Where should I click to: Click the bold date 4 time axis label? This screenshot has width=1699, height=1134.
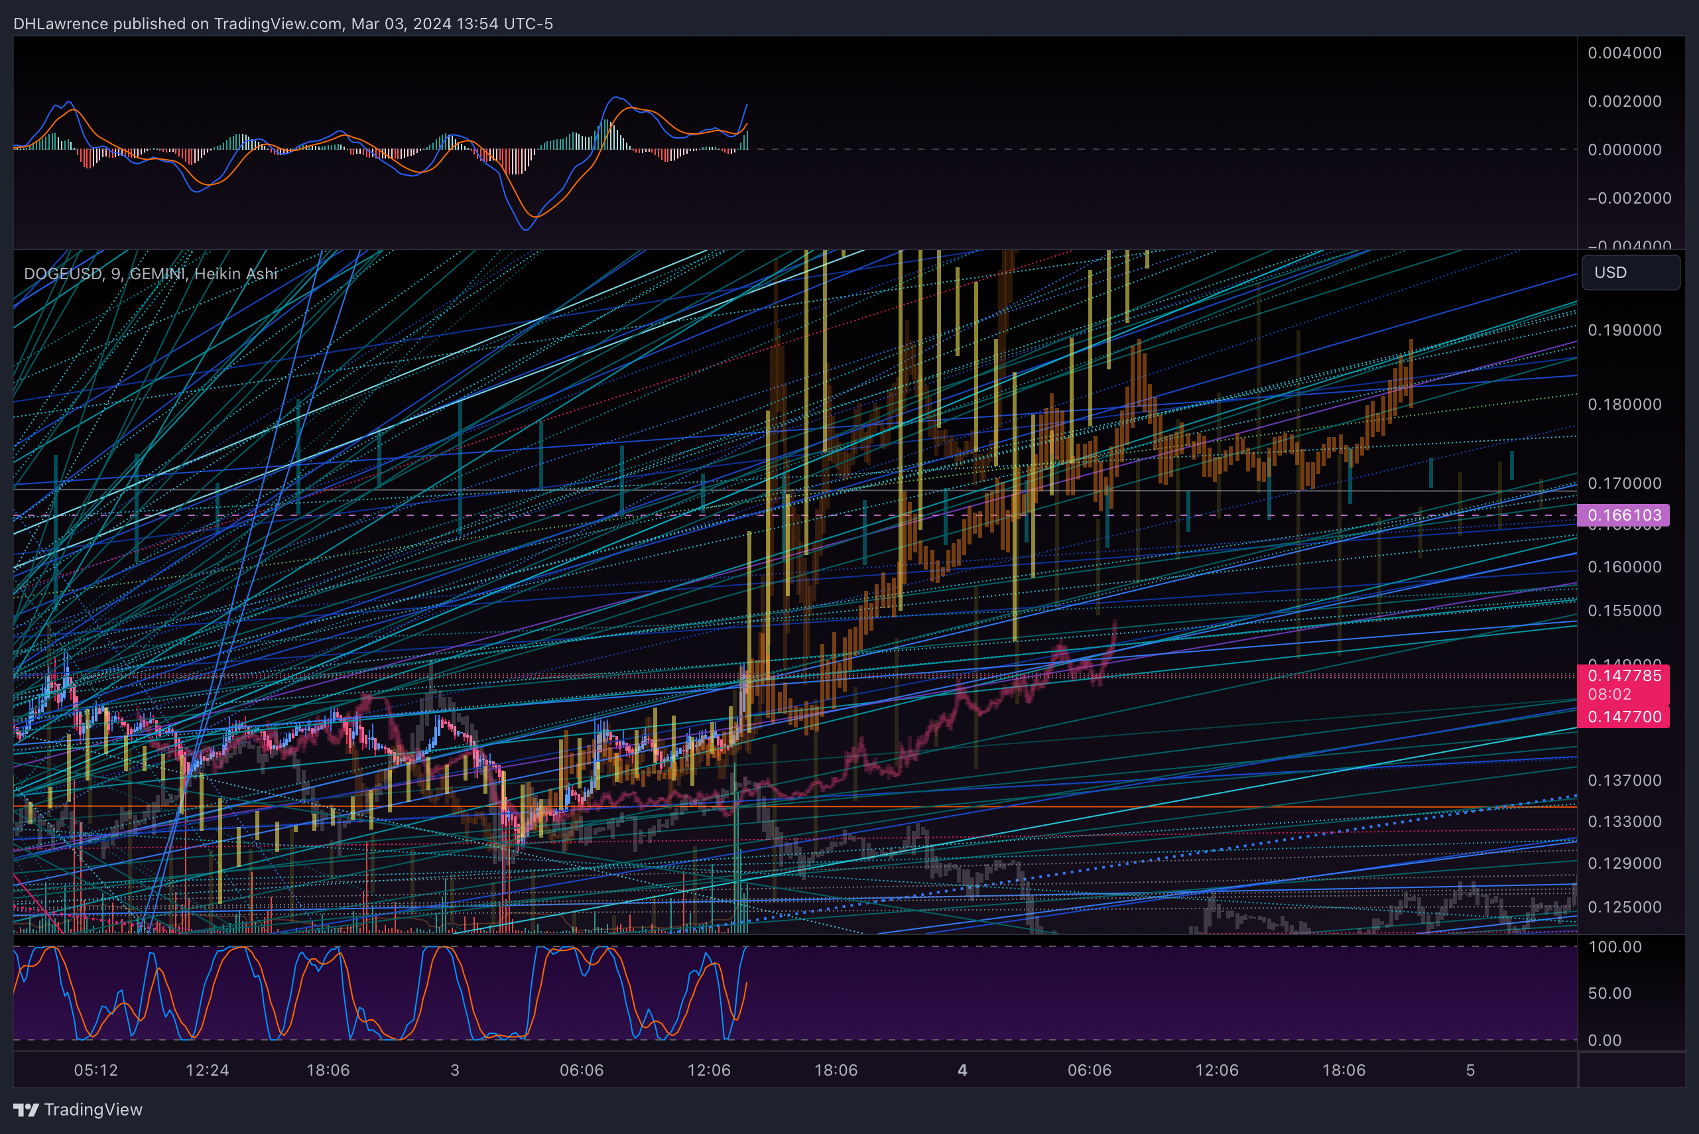pos(963,1070)
